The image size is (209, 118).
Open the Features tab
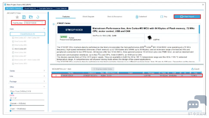click(x=66, y=17)
